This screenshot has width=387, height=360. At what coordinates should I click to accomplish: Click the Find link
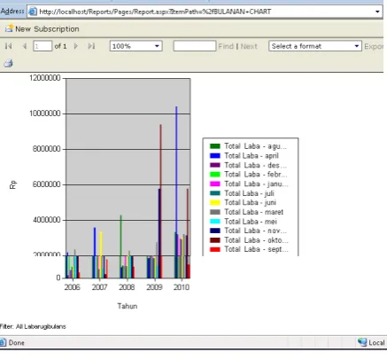226,46
